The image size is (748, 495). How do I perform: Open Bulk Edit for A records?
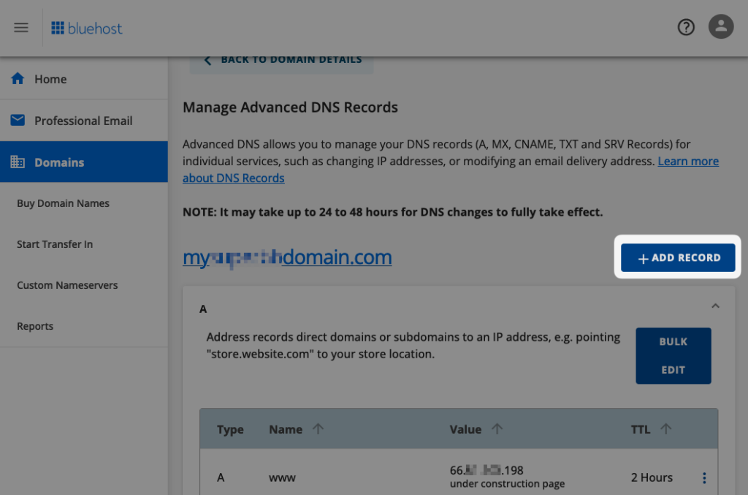pyautogui.click(x=673, y=355)
